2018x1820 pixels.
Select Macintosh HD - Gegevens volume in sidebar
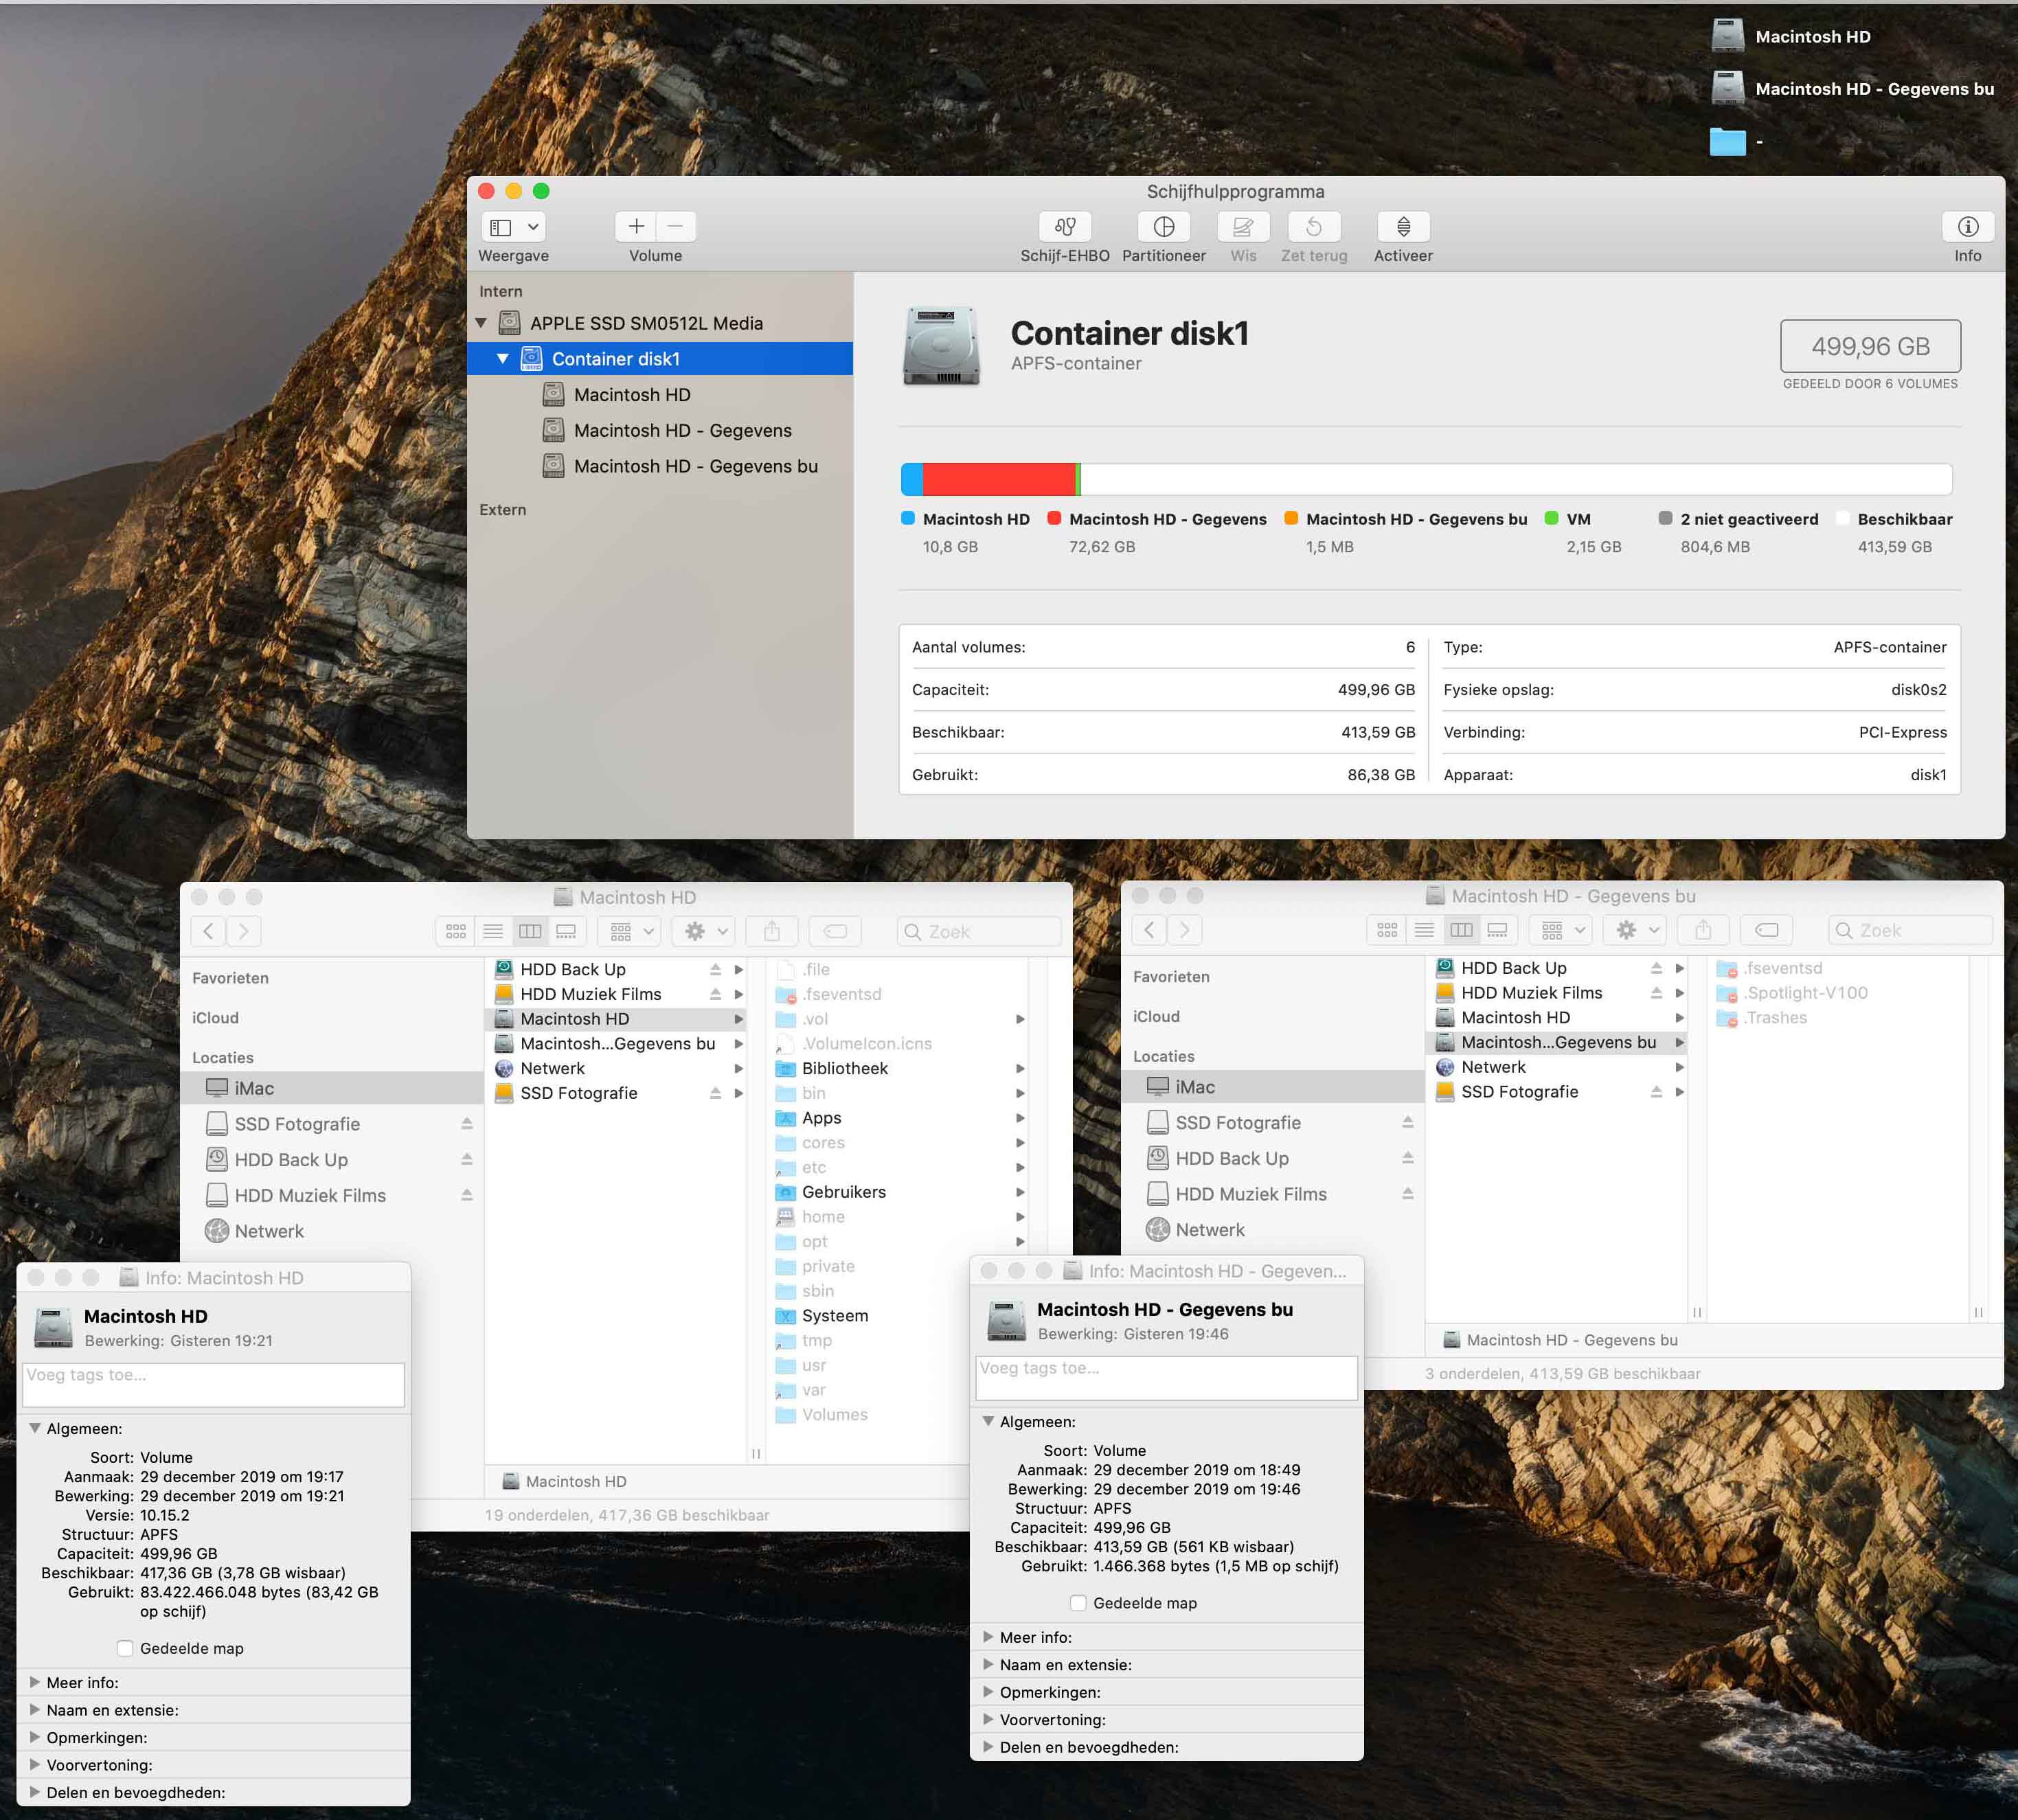(x=682, y=431)
